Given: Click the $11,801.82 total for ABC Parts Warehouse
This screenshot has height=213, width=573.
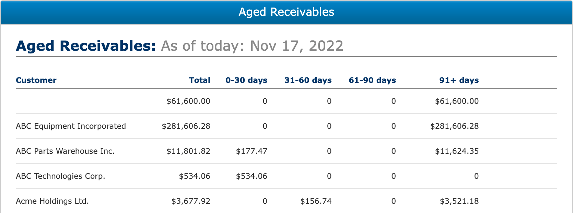Looking at the screenshot, I should click(x=188, y=151).
